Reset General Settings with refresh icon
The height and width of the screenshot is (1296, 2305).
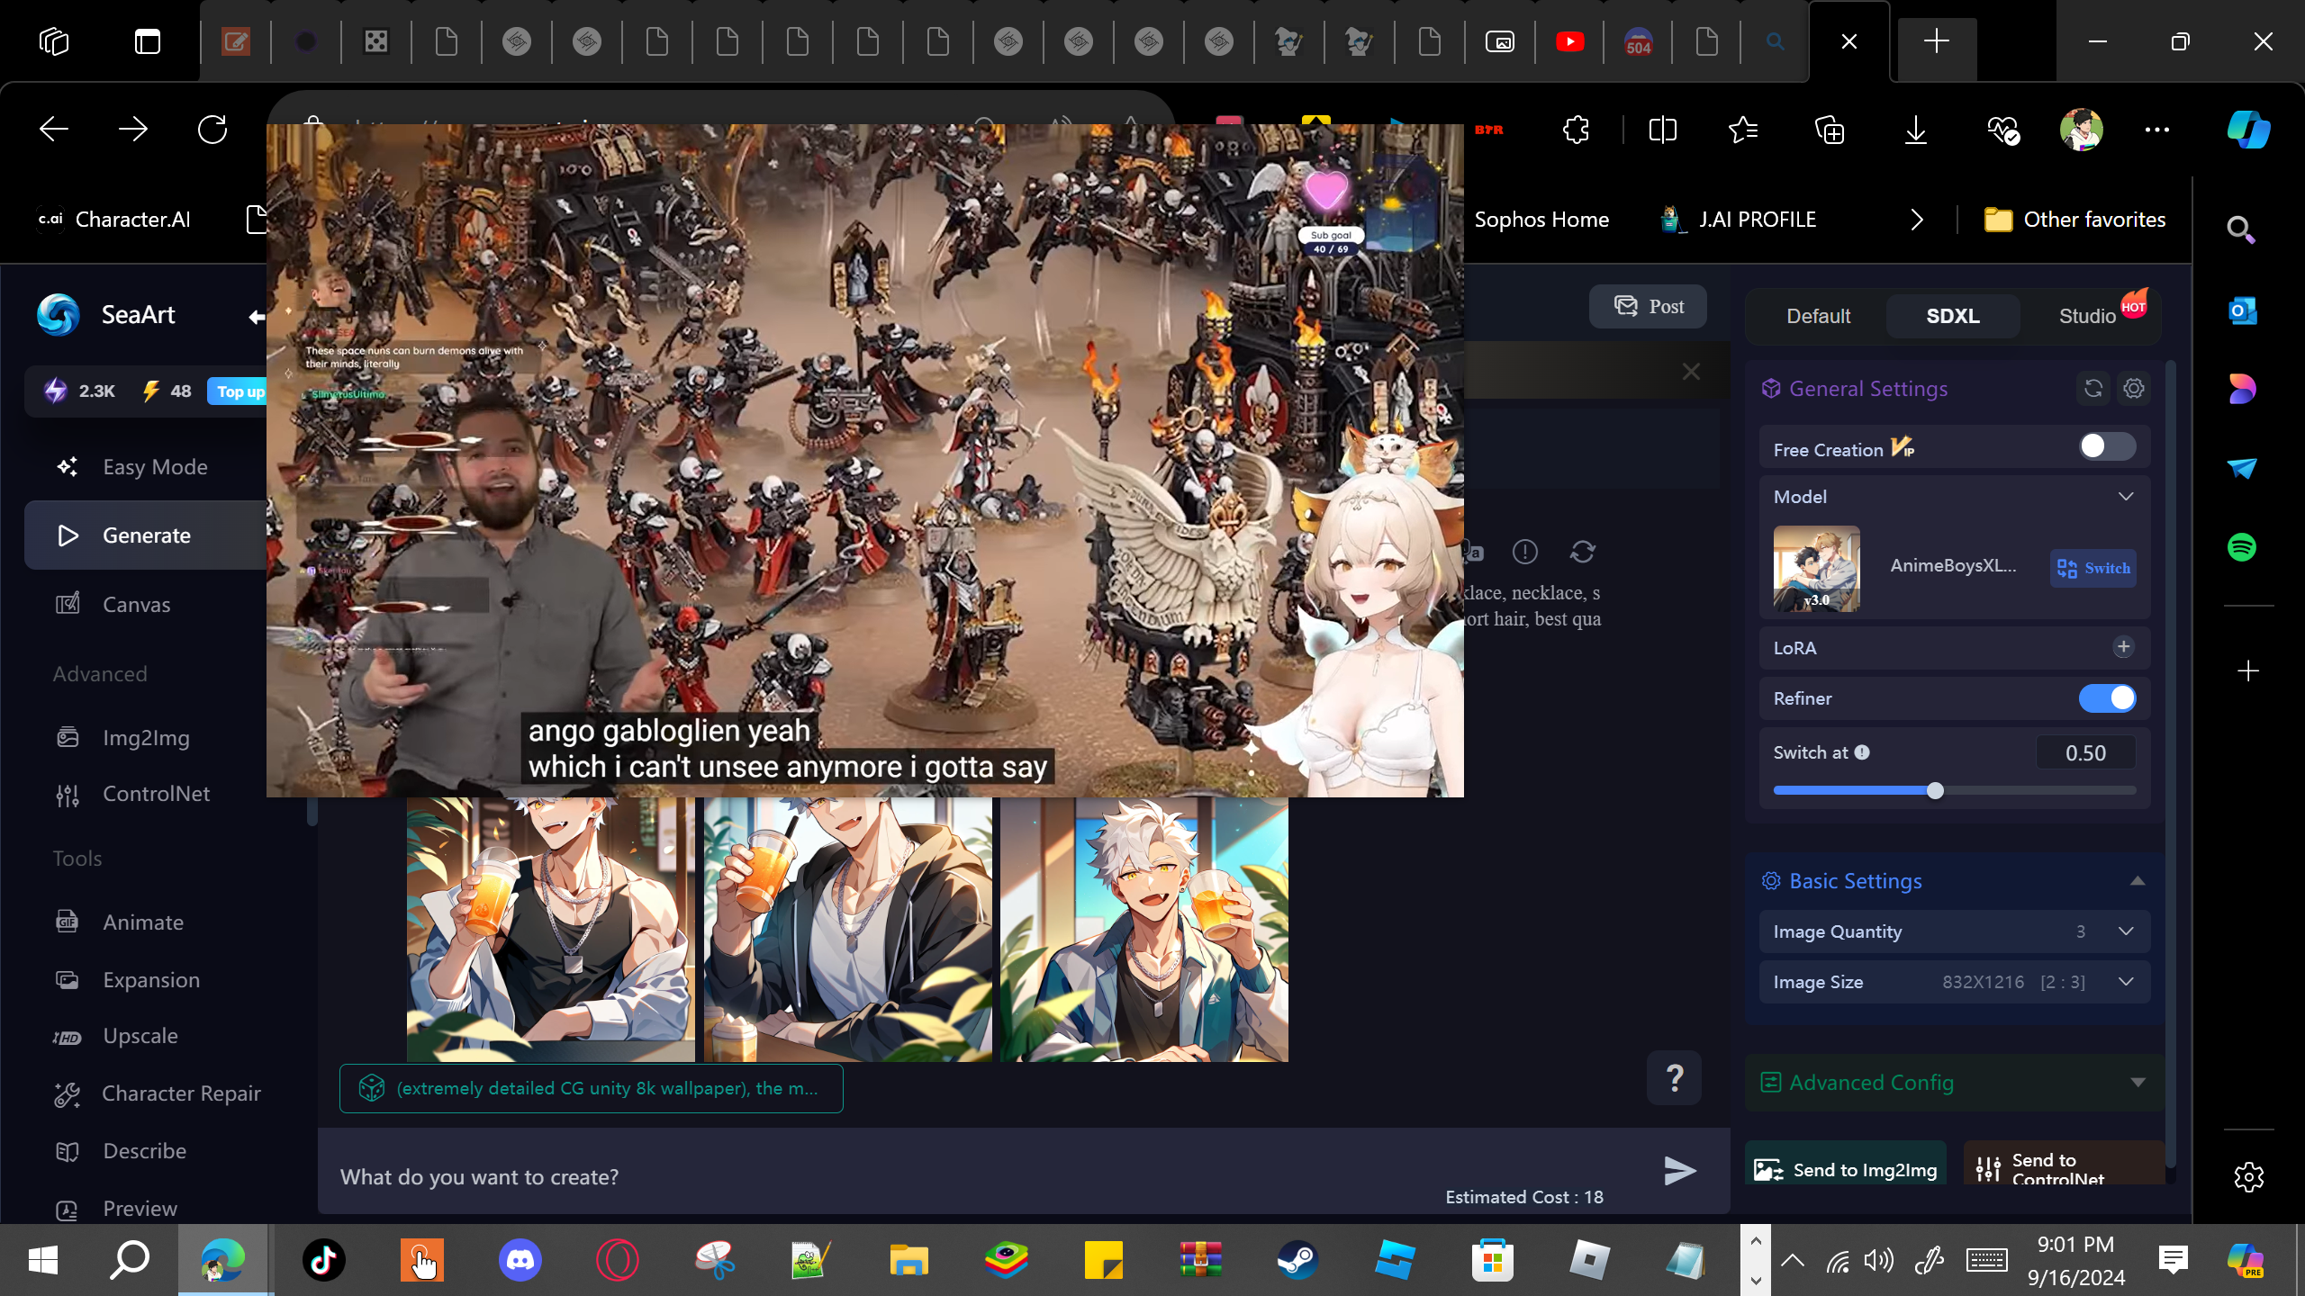2093,389
